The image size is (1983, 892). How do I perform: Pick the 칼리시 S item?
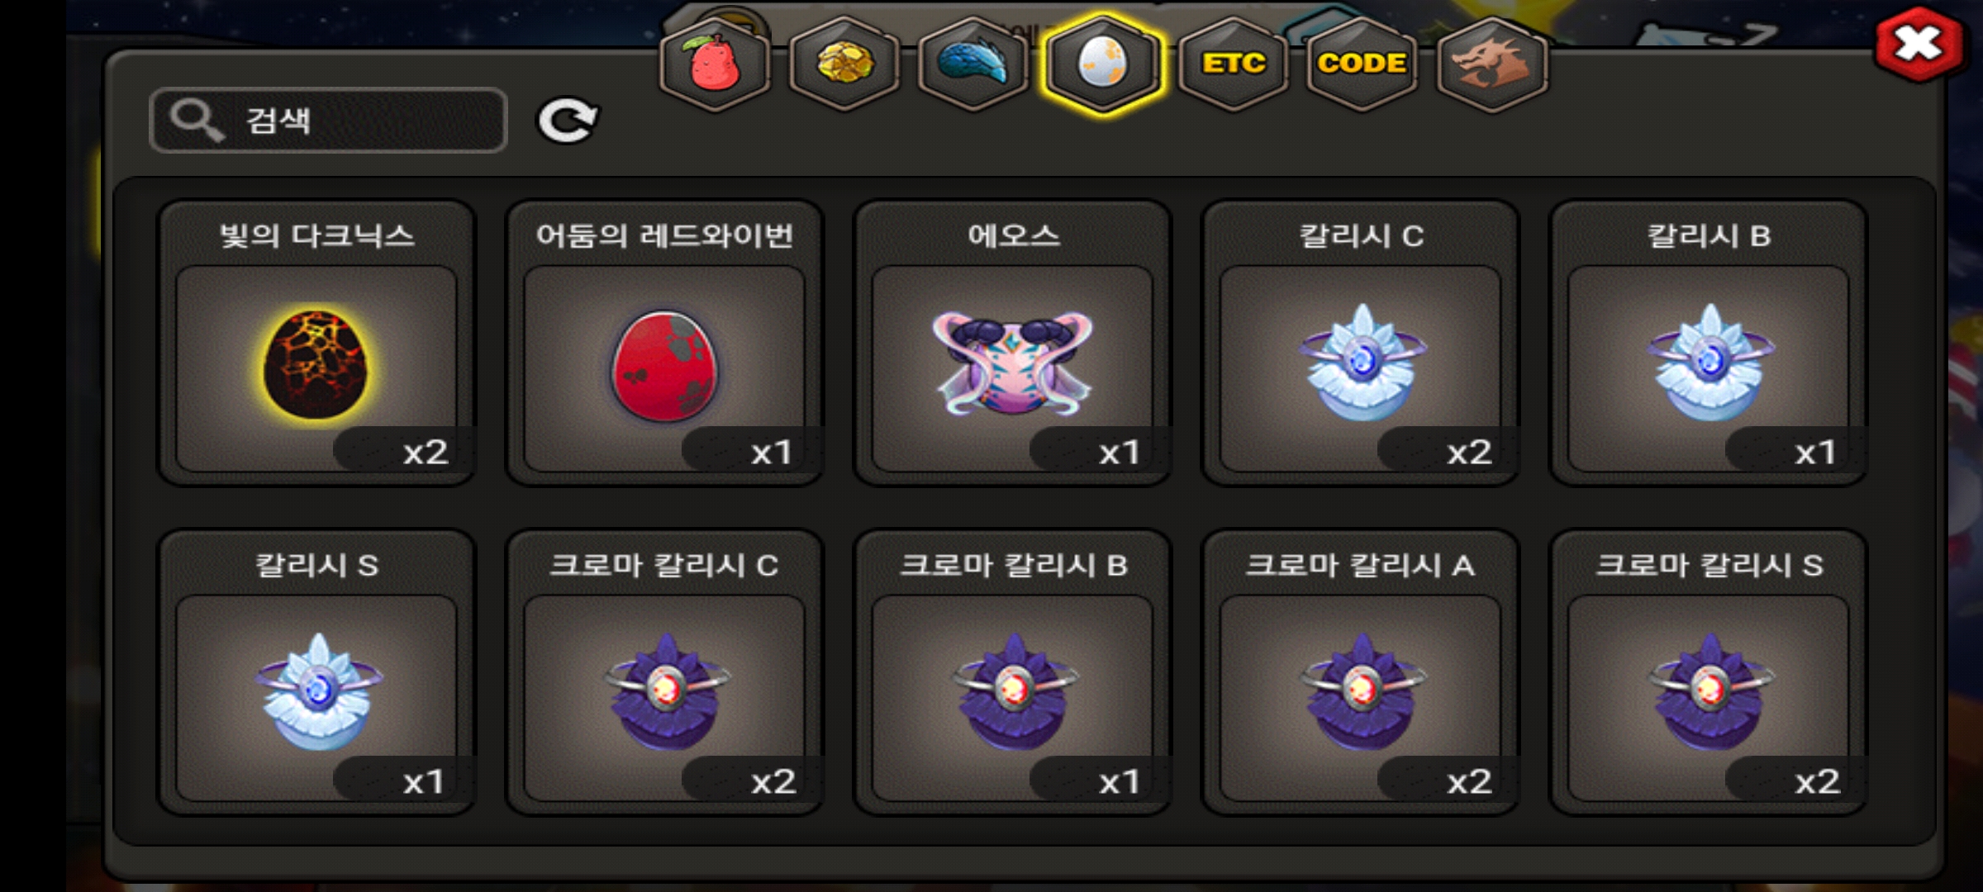pos(316,672)
